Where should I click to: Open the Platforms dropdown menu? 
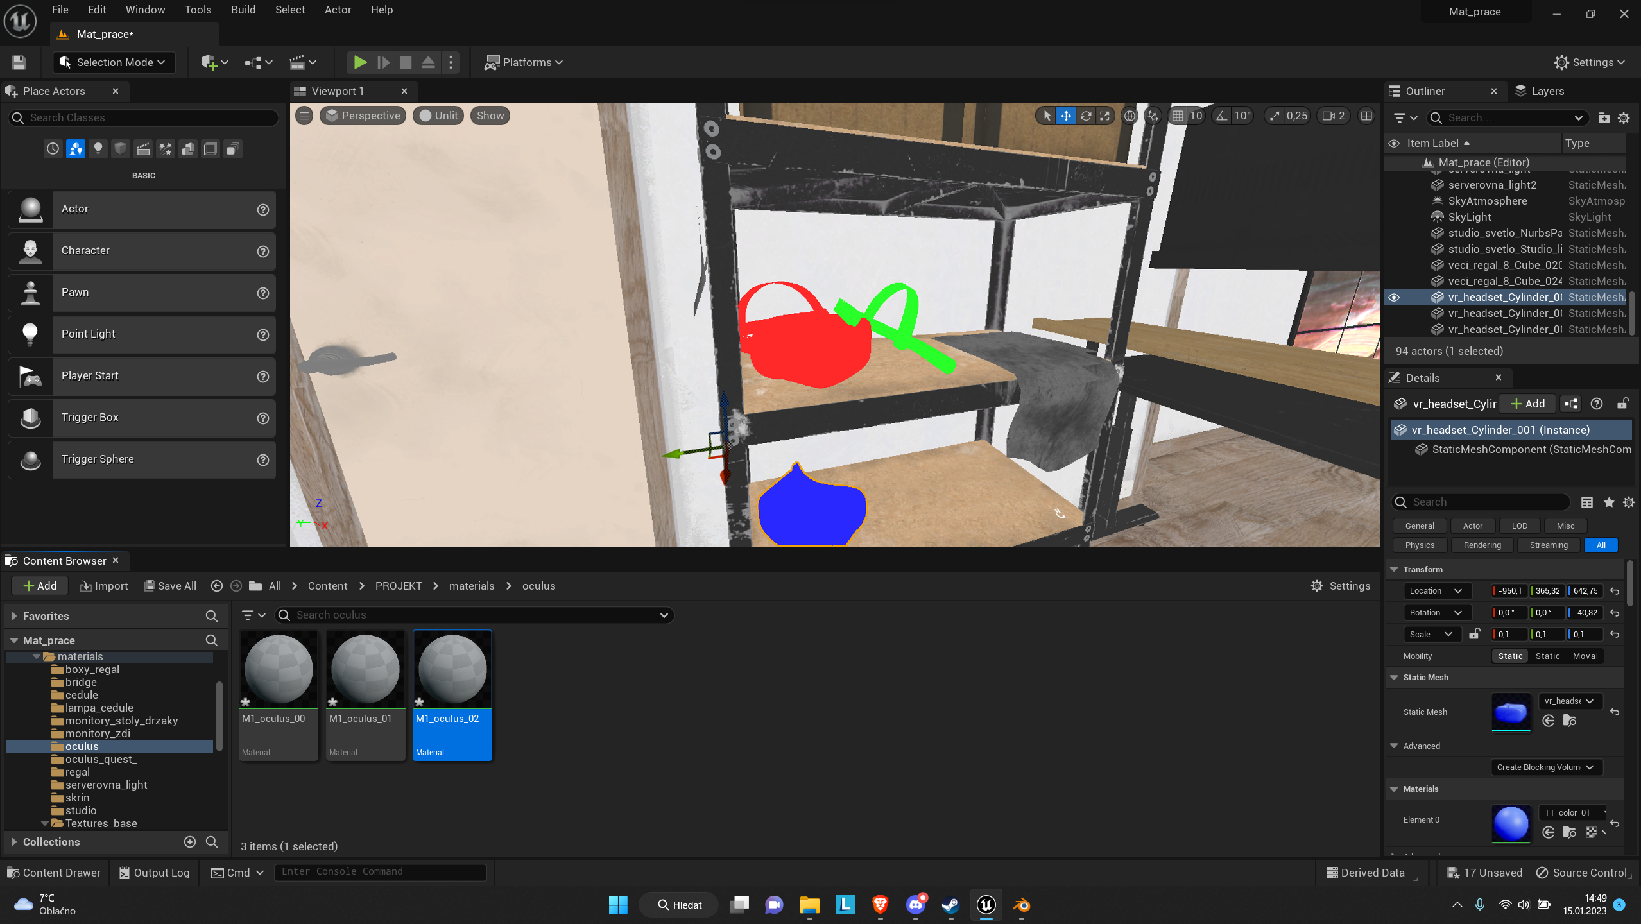click(x=524, y=62)
